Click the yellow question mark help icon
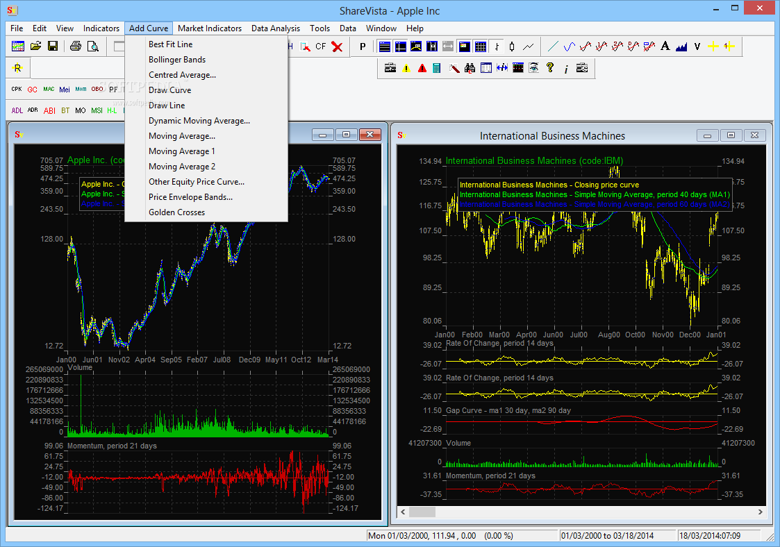The image size is (780, 547). click(550, 68)
